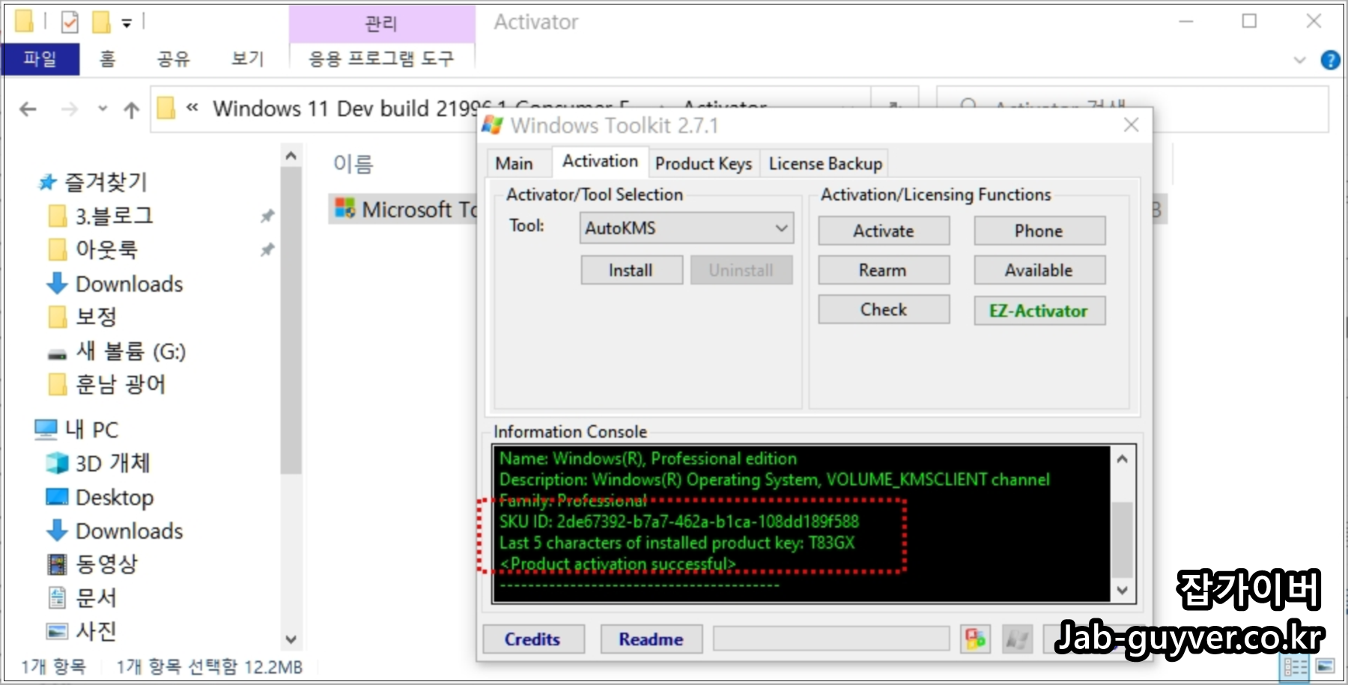This screenshot has height=685, width=1348.
Task: Expand the ribbon with the chevron
Action: [1300, 60]
